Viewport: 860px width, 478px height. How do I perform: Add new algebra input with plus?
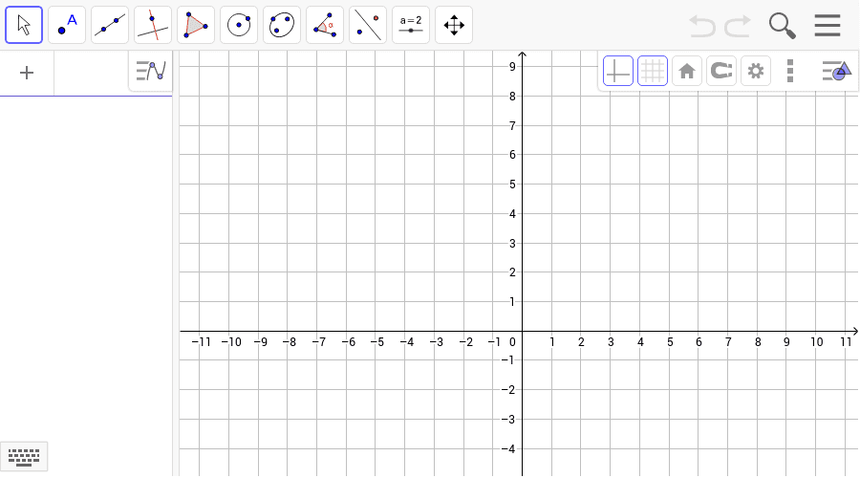coord(27,73)
